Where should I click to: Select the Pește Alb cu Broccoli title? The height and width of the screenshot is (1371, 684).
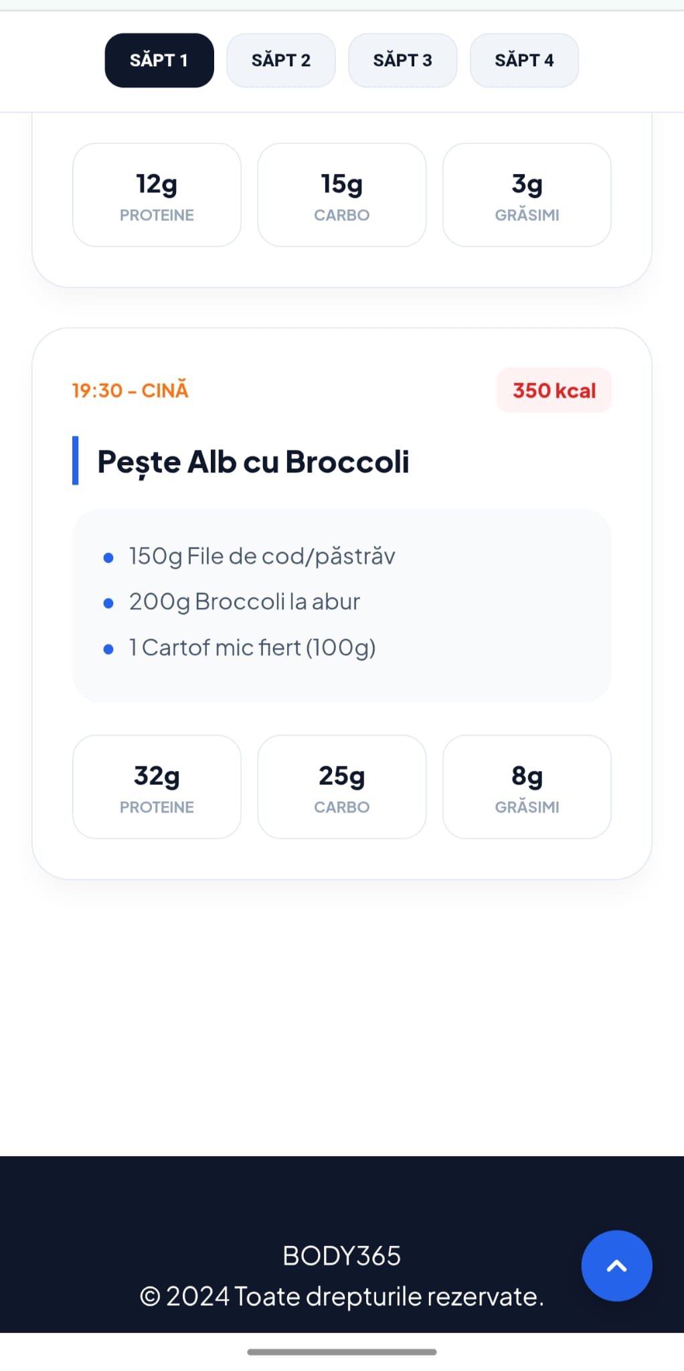pos(253,461)
